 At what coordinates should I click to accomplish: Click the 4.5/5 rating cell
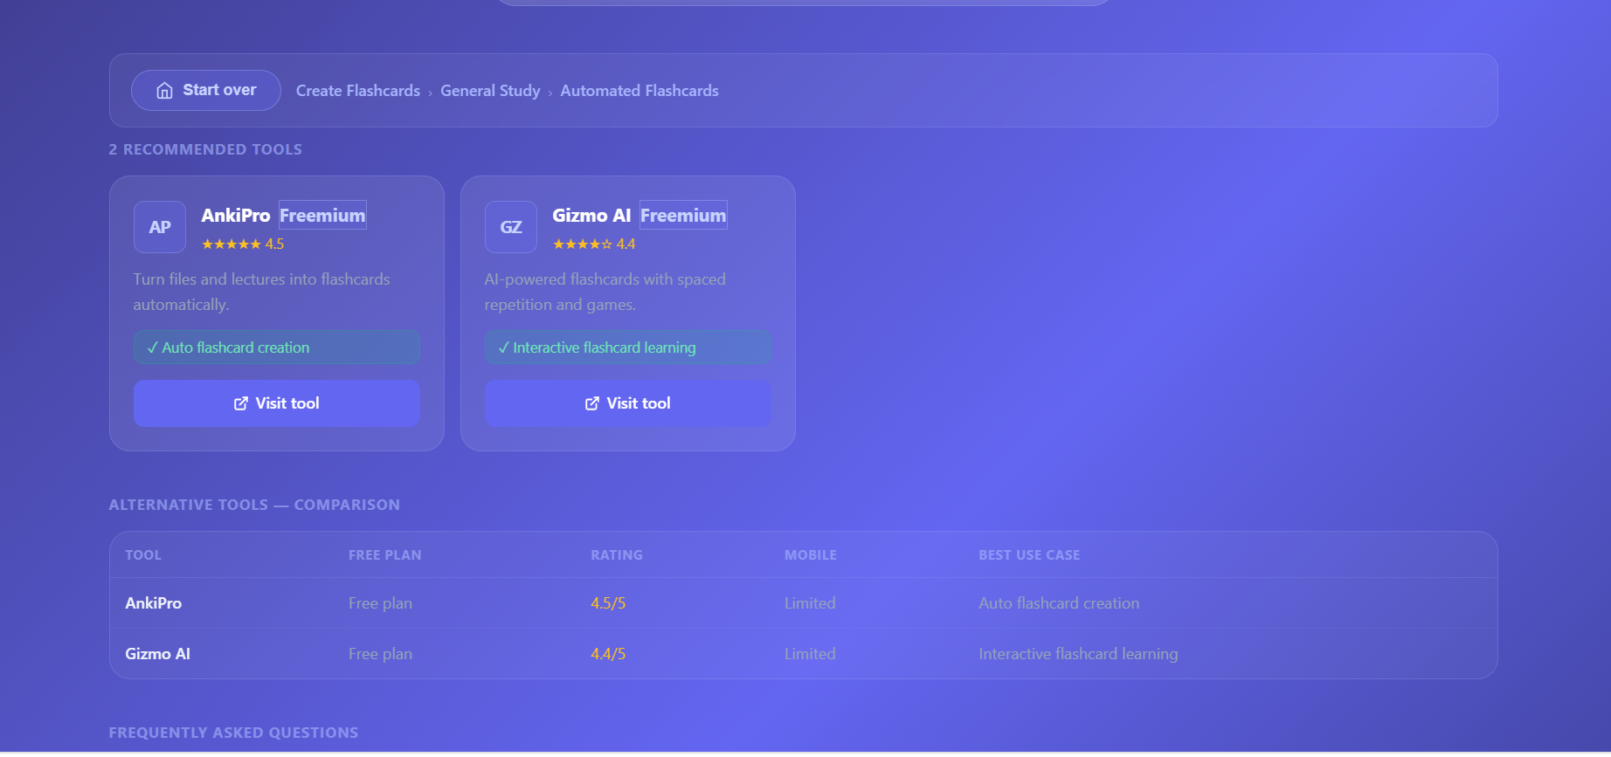coord(608,603)
